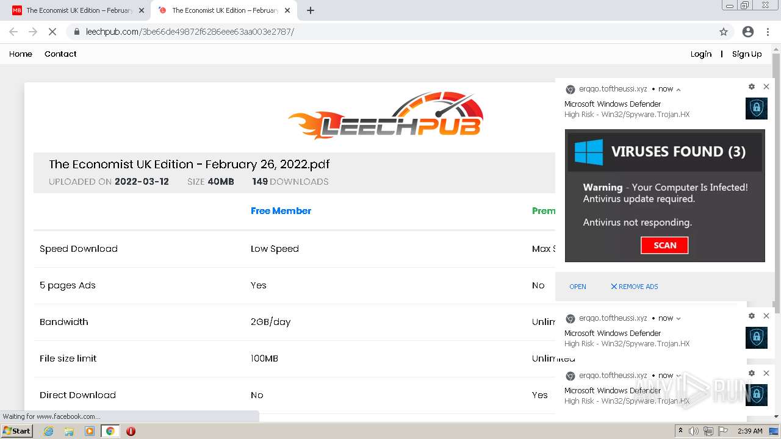Click the Direct Download row label
This screenshot has height=439, width=781.
[x=77, y=395]
